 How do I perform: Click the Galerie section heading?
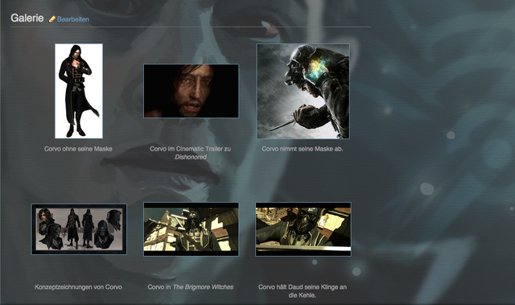click(27, 18)
